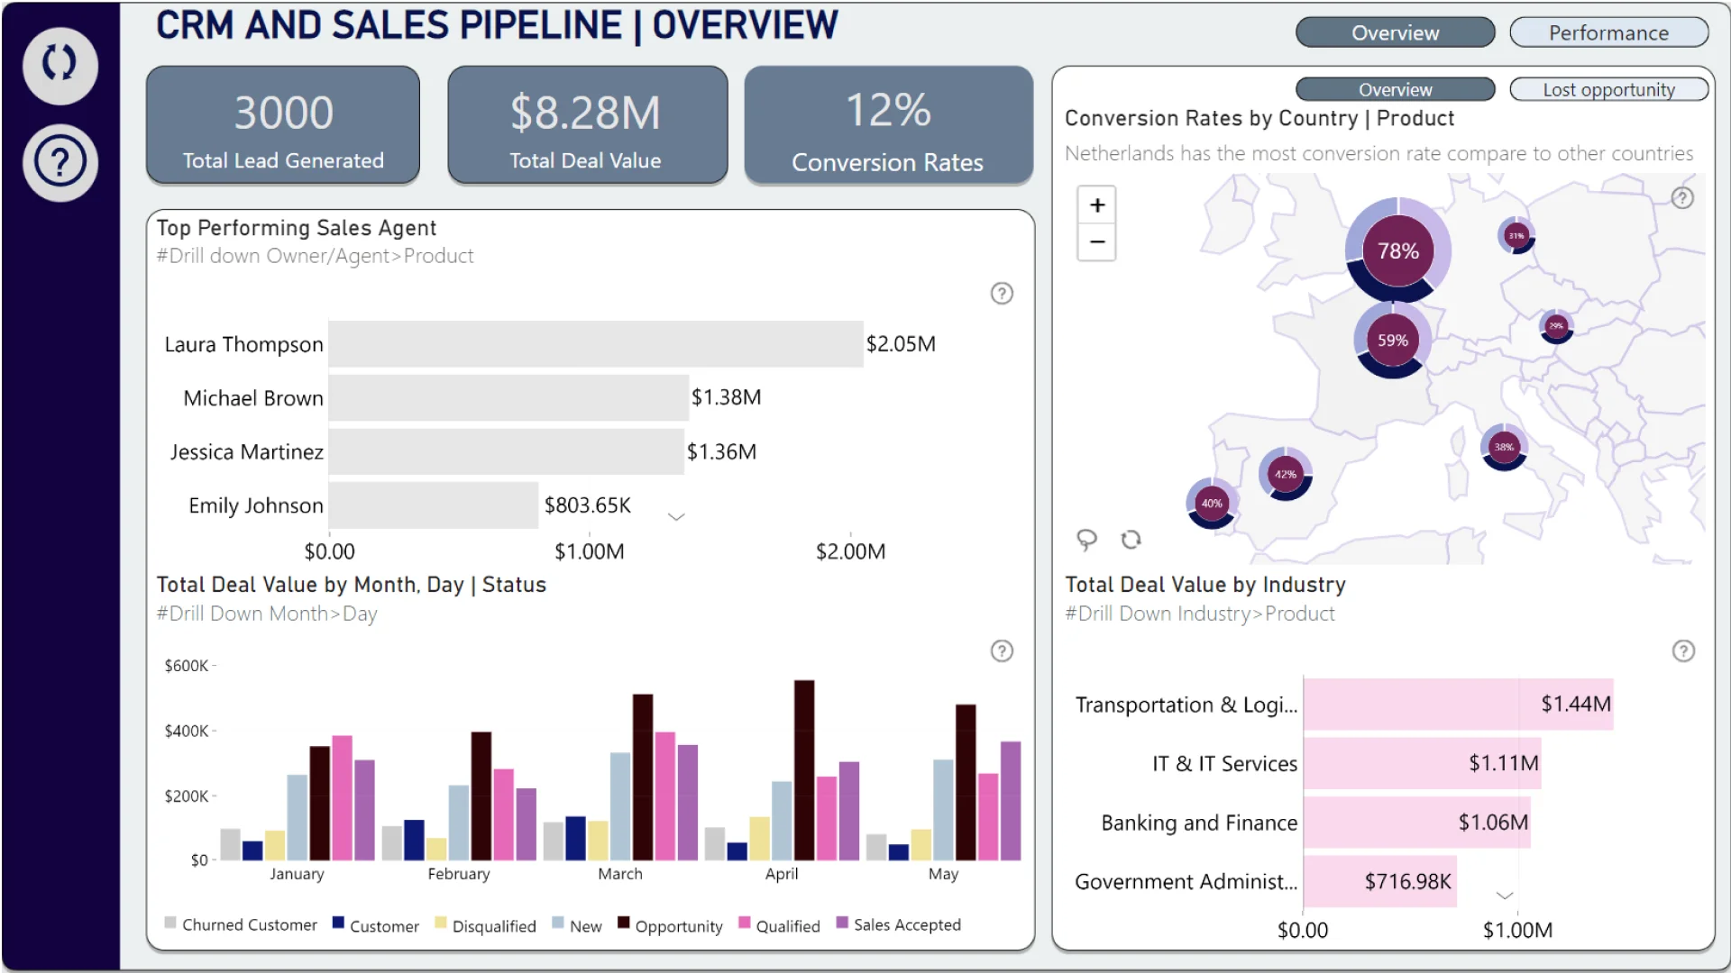
Task: Click the tallest April Opportunity bar
Action: click(804, 770)
